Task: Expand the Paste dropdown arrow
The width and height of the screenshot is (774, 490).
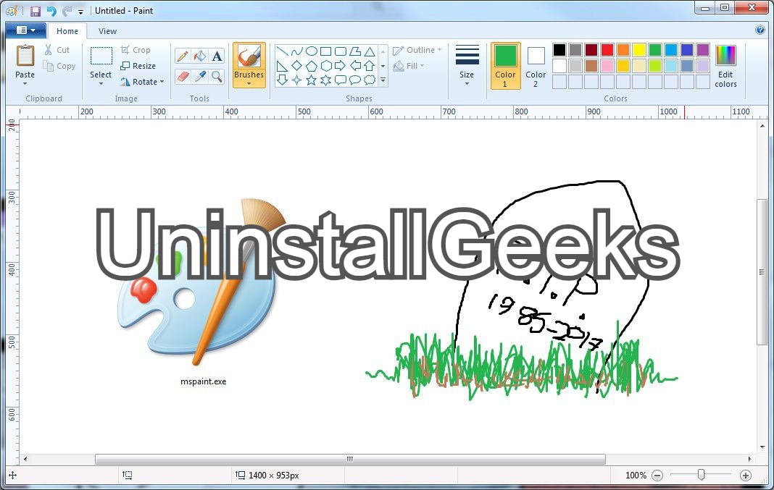Action: 25,84
